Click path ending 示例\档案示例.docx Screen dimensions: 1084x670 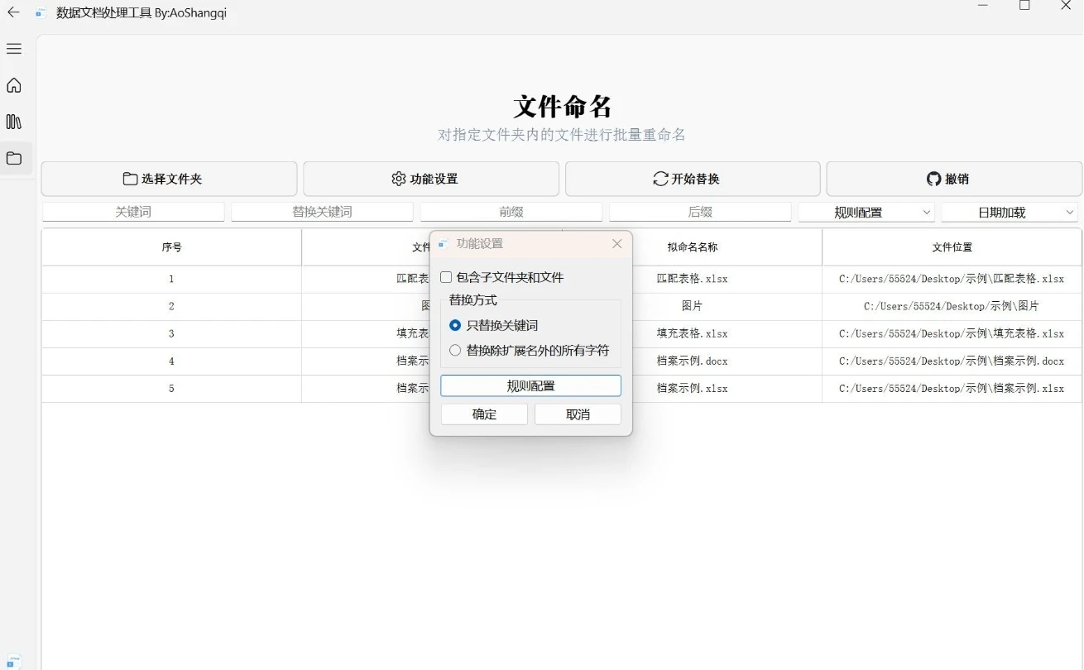point(952,361)
